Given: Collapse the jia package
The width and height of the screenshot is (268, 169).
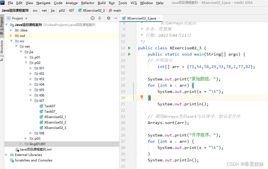Looking at the screenshot, I should 21,52.
